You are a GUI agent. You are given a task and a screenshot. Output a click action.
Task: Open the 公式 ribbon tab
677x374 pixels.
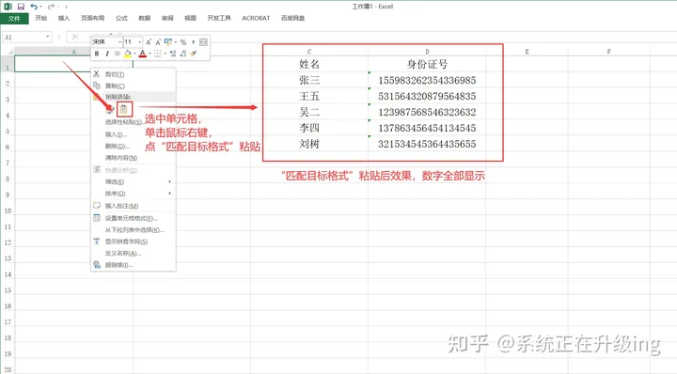pos(121,18)
